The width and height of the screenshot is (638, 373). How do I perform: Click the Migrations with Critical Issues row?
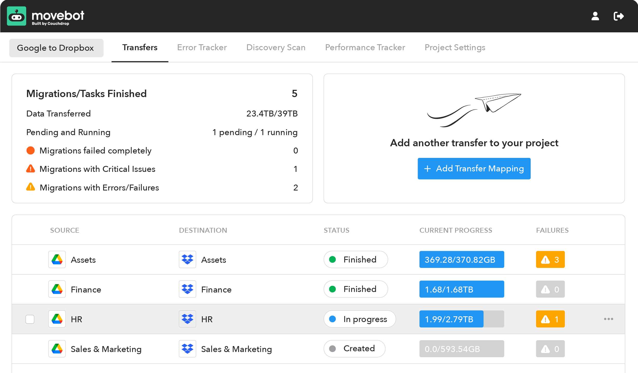click(97, 169)
